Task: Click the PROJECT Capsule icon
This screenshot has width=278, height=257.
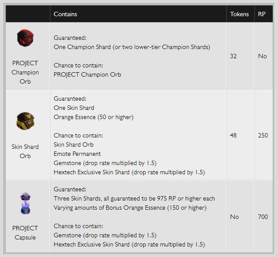Action: click(25, 204)
